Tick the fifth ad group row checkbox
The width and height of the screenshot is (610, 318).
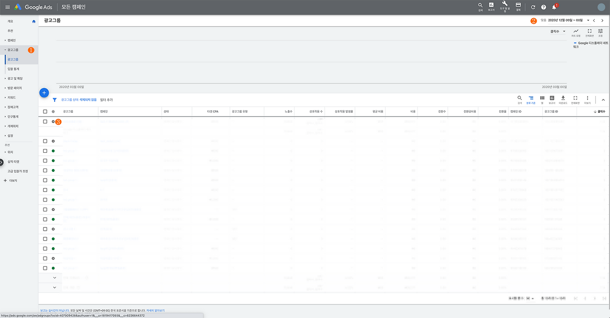(45, 170)
